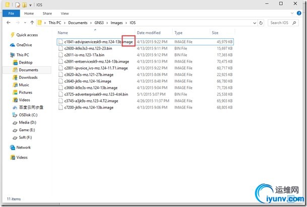The height and width of the screenshot is (207, 307).
Task: Open the Share ribbon tab
Action: 47,13
